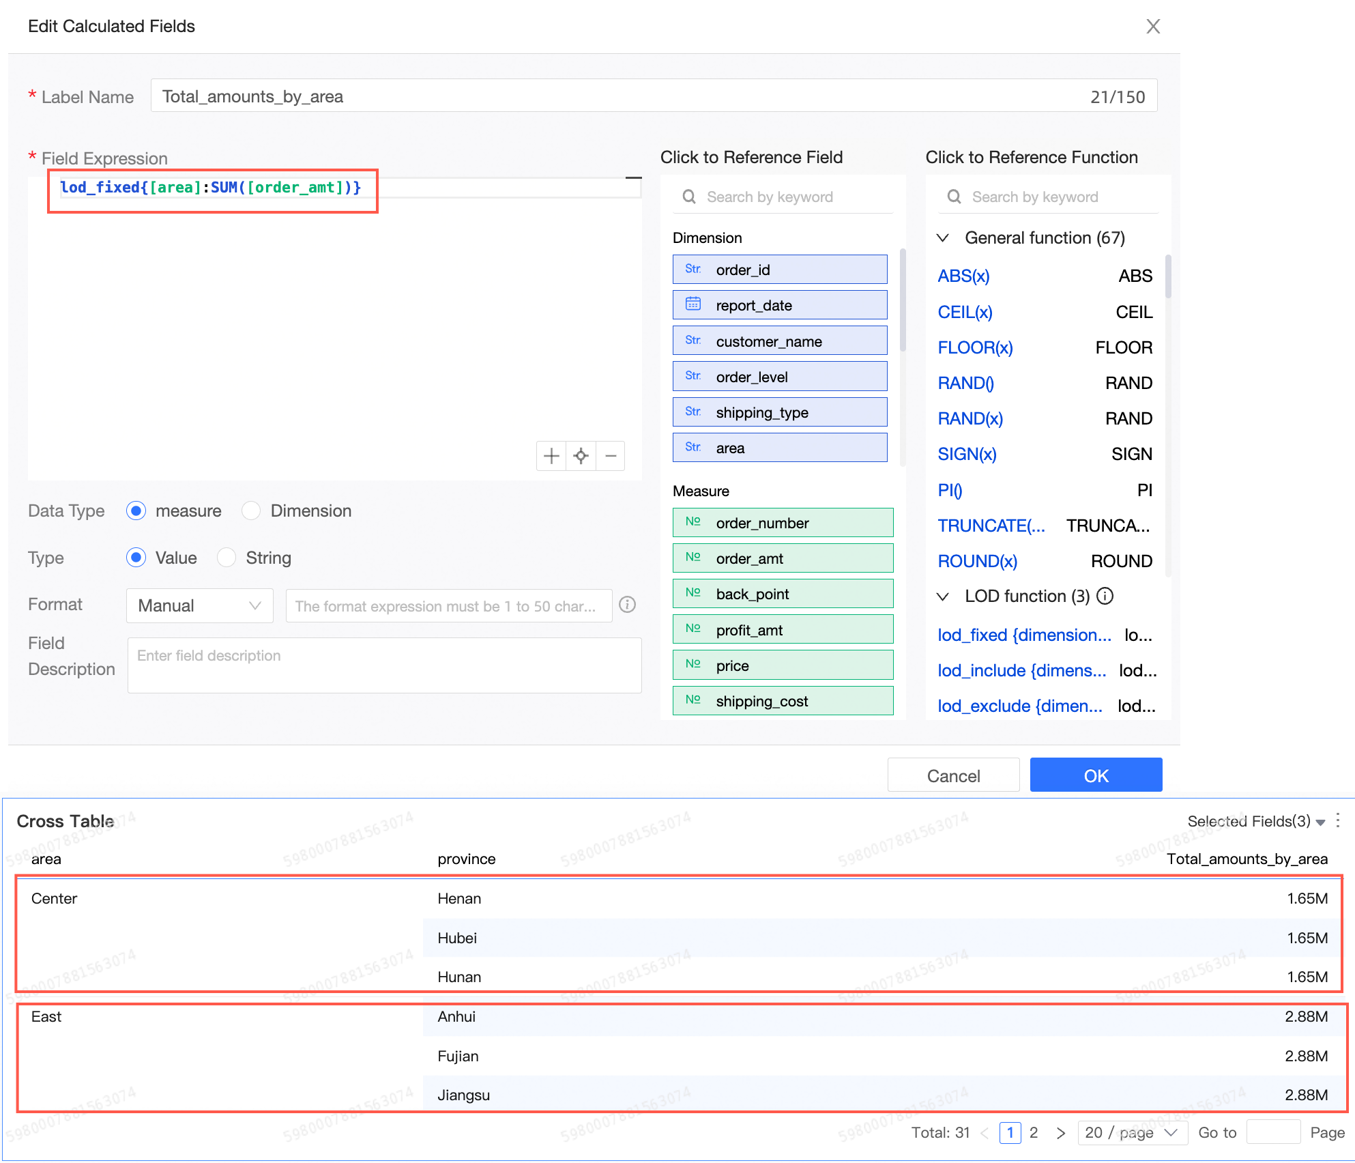Click the Field Description text box

tap(384, 665)
